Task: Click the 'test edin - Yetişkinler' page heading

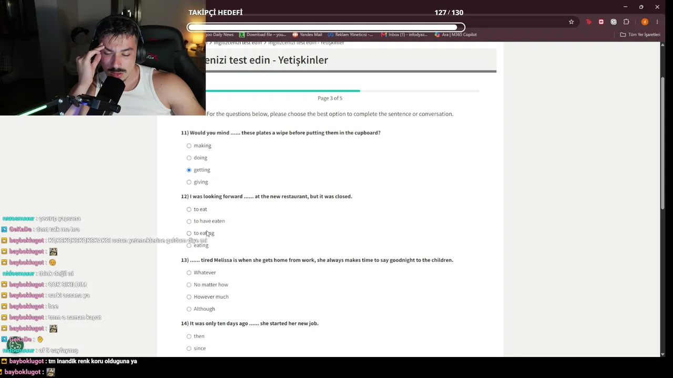Action: [x=267, y=60]
